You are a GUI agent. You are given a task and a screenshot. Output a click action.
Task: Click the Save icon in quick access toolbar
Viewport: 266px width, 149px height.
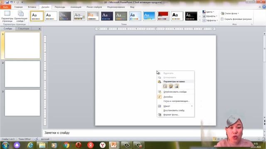coord(7,2)
